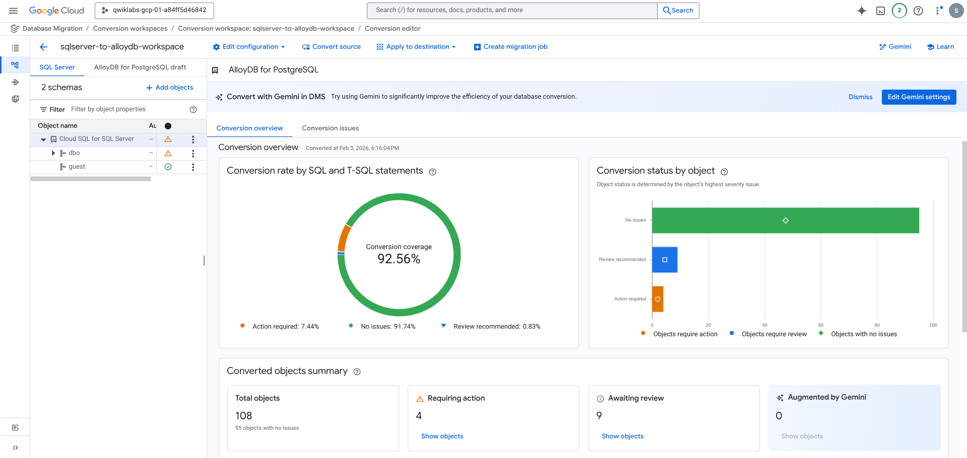
Task: Open sqlserver-to-alloydb-workspace breadcrumb
Action: (266, 29)
